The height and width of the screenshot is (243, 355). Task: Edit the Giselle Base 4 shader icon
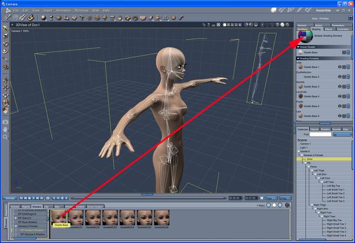[344, 96]
